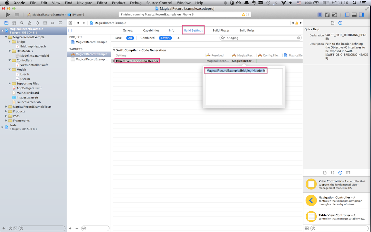371x232 pixels.
Task: Show the Code Snippet library
Action: 332,173
